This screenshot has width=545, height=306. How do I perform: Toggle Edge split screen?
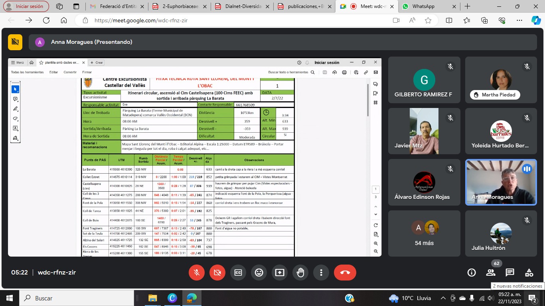[x=449, y=20]
